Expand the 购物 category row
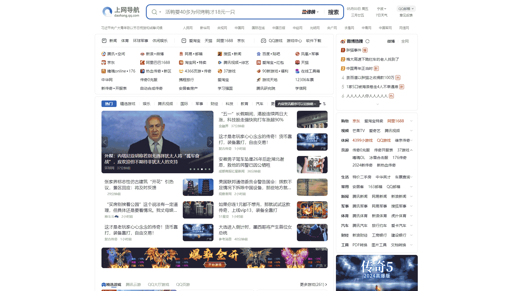This screenshot has width=512, height=291. [411, 121]
